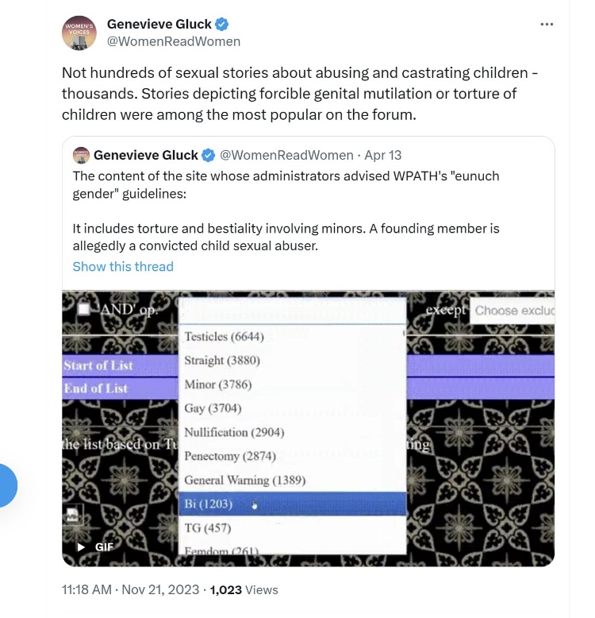Screen dimensions: 595x618
Task: Play the GIF using the play icon
Action: pyautogui.click(x=81, y=547)
